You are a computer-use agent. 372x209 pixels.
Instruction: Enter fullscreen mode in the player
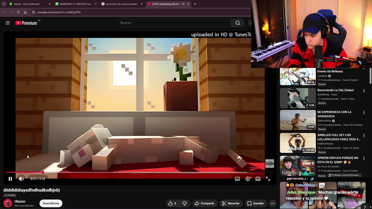pos(268,179)
